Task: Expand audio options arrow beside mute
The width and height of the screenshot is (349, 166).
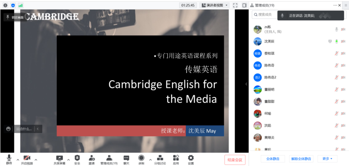Action: pyautogui.click(x=18, y=160)
